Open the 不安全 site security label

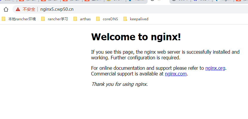[29, 9]
